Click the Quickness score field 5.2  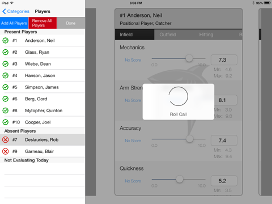point(224,181)
